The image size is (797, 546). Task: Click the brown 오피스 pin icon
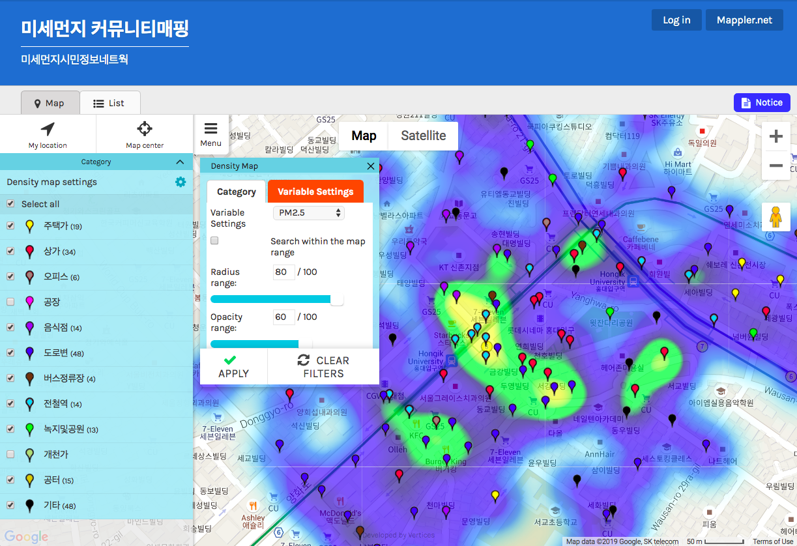click(29, 278)
